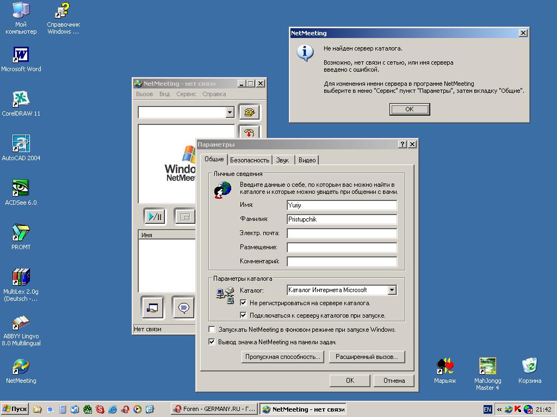
Task: Select the Microsoft Word desktop icon
Action: (x=21, y=60)
